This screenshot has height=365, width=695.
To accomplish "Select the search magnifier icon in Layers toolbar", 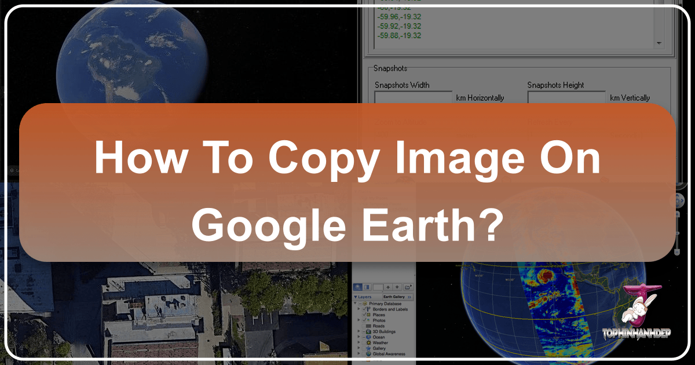I will pos(358,287).
